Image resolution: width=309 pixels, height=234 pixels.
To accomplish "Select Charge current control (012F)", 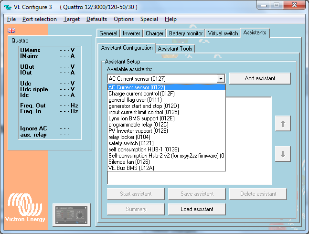I will [x=166, y=94].
